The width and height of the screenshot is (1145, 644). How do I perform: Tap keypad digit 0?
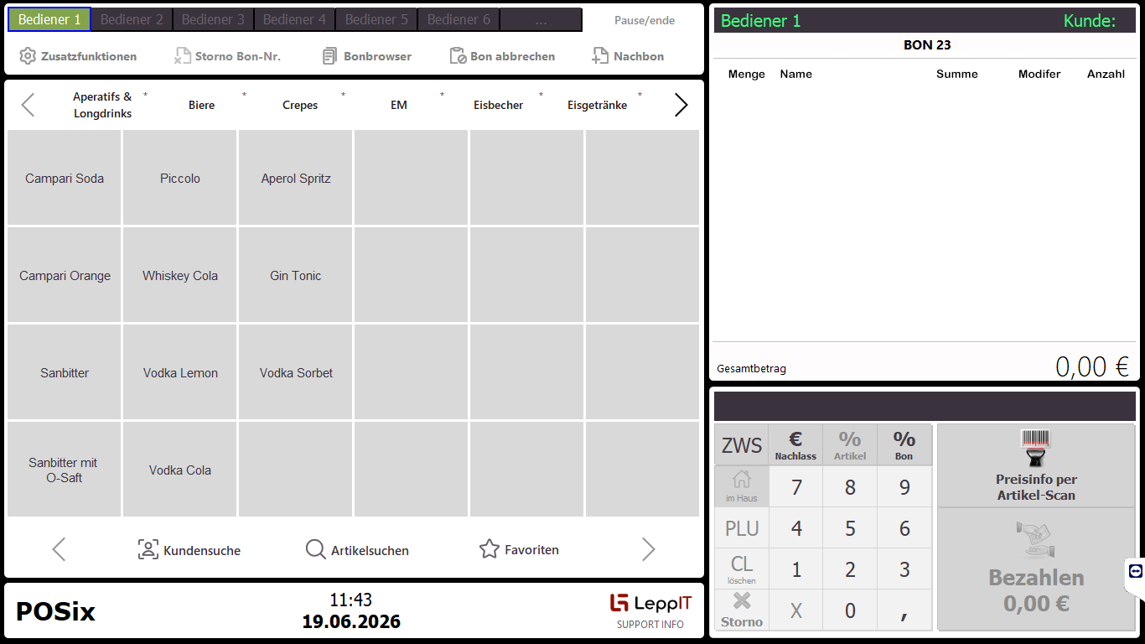(850, 610)
